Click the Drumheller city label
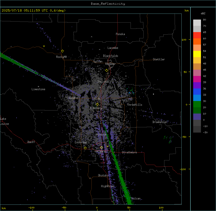Viewport: 216px width, 211px height. pyautogui.click(x=160, y=122)
